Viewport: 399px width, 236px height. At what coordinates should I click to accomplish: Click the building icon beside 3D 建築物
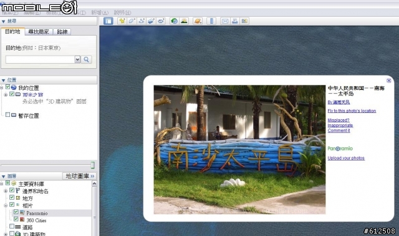(18, 234)
